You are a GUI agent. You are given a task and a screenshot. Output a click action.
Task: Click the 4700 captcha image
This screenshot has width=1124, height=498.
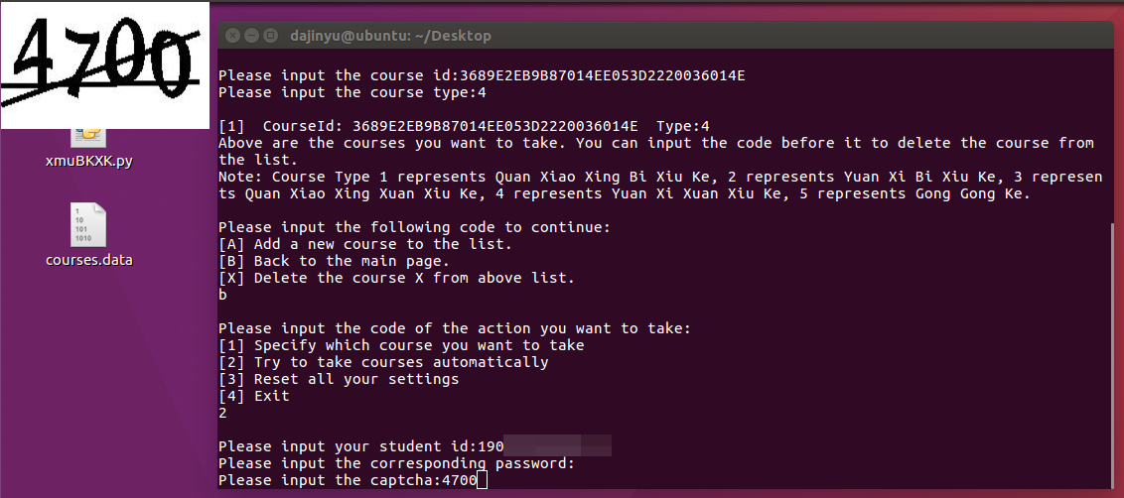(104, 64)
